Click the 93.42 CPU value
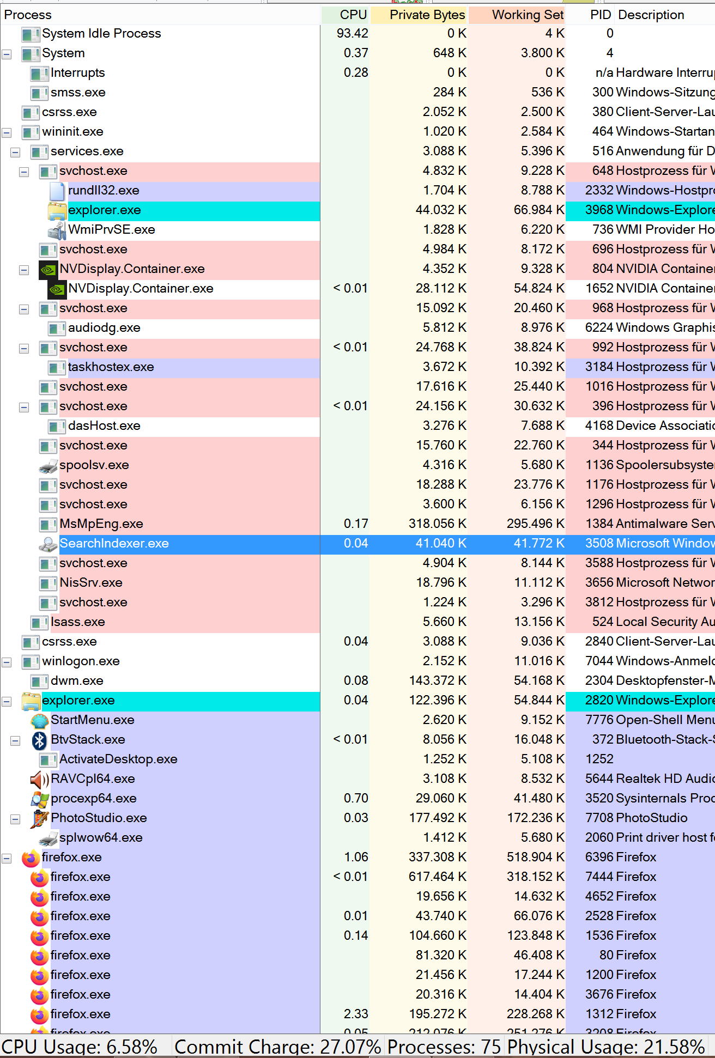Screen dimensions: 715x1058 (353, 34)
